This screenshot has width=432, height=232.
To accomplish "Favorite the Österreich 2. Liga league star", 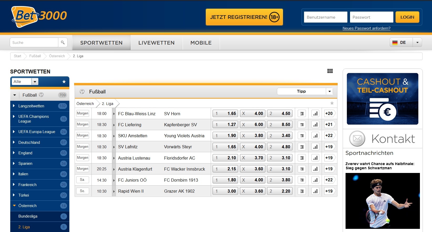I will click(332, 103).
